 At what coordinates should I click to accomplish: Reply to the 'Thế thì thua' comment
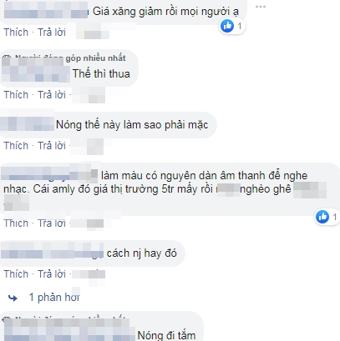[52, 95]
